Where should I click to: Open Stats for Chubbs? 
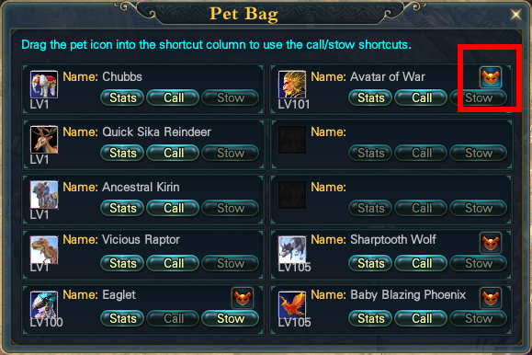coord(122,97)
